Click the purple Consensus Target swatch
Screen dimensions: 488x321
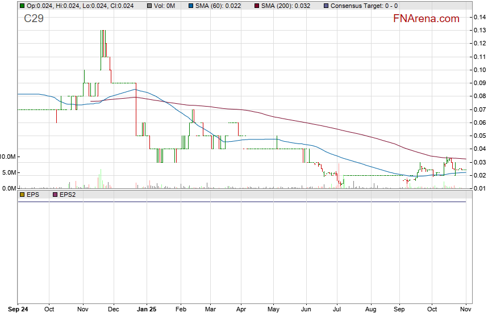coord(325,6)
